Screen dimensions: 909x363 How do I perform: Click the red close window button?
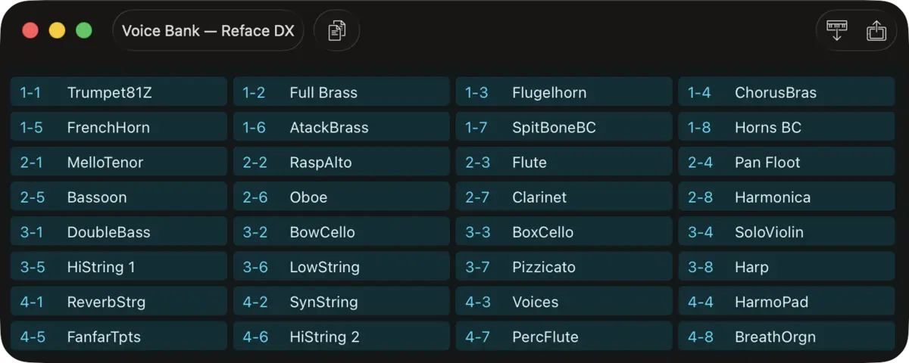(x=30, y=31)
